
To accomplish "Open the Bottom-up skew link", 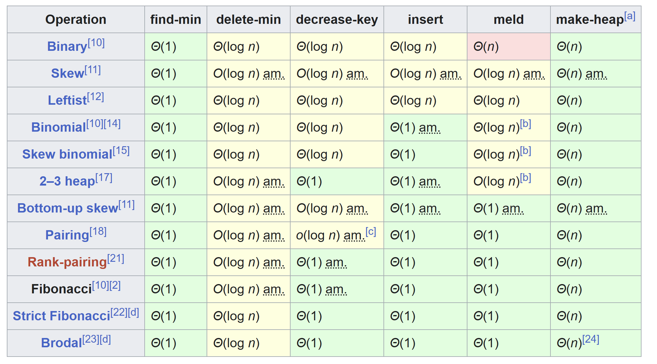I will 67,208.
